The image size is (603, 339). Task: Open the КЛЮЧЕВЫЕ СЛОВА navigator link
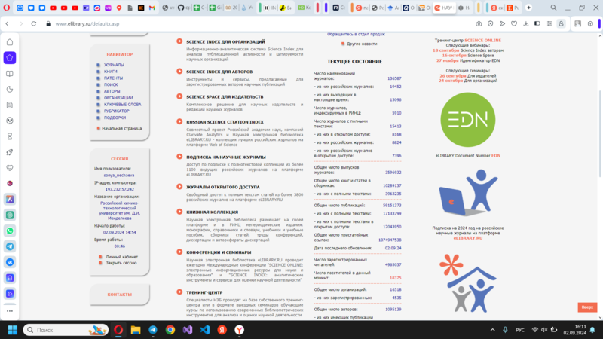(x=122, y=105)
